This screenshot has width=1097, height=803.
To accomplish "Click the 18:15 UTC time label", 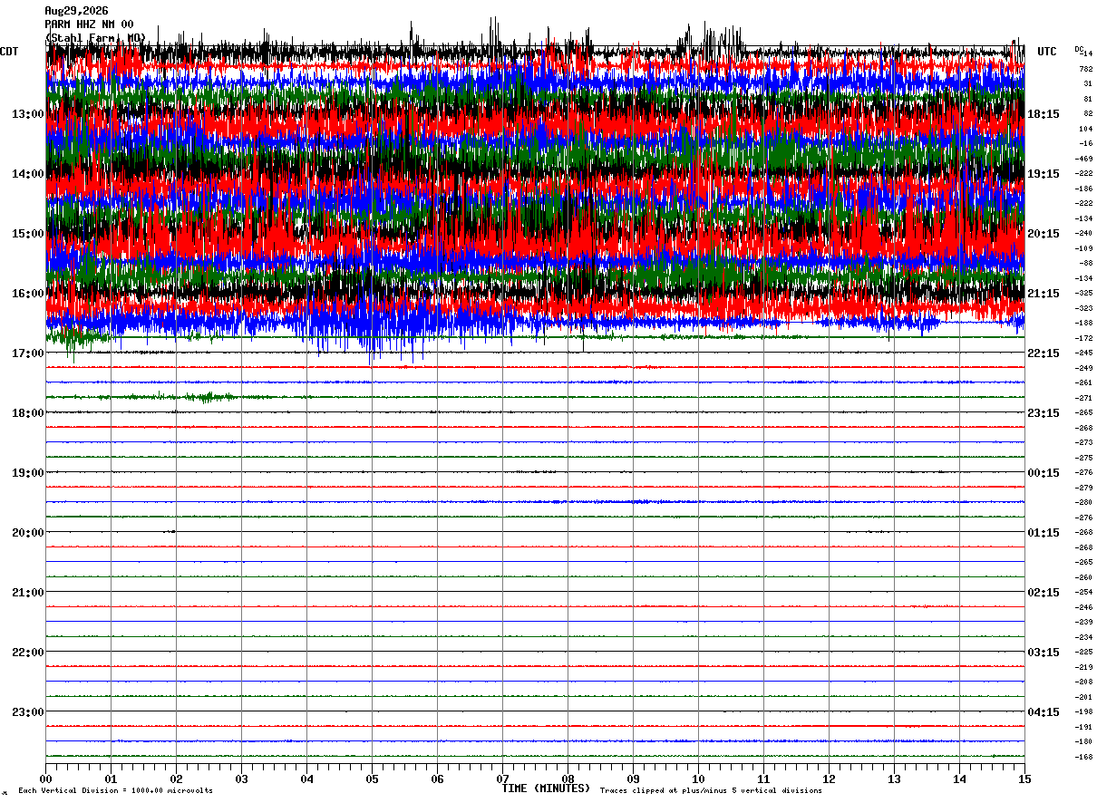I will point(1043,114).
